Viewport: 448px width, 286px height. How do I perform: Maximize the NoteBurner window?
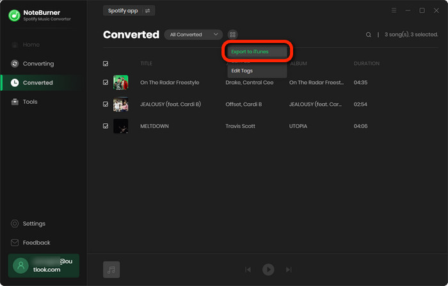(422, 11)
